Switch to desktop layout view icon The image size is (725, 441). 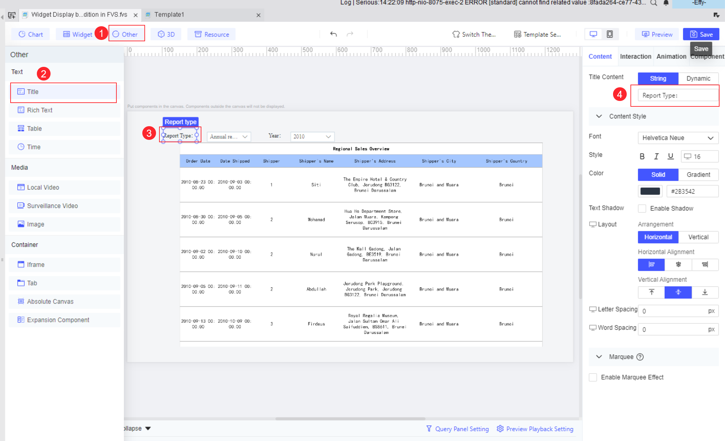594,34
